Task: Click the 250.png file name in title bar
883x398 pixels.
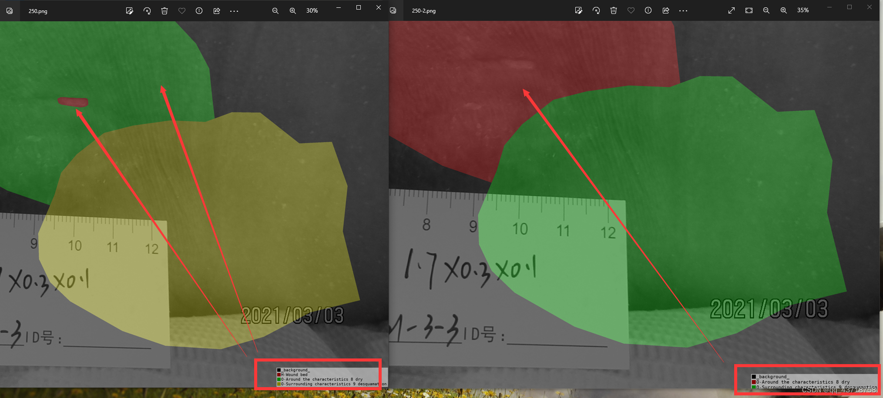Action: pos(38,11)
